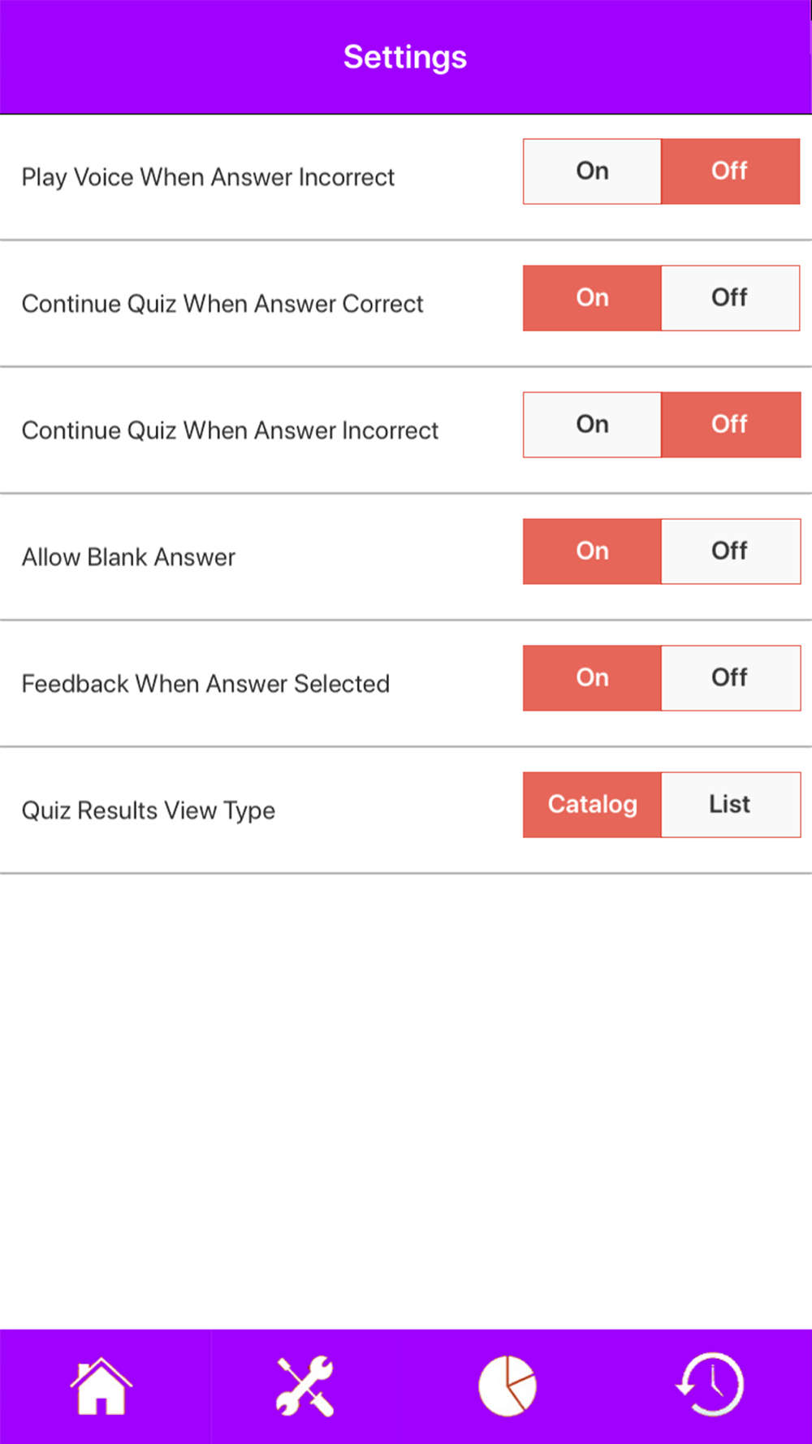Tap the wrench and screwdriver settings icon
812x1444 pixels.
pyautogui.click(x=304, y=1386)
